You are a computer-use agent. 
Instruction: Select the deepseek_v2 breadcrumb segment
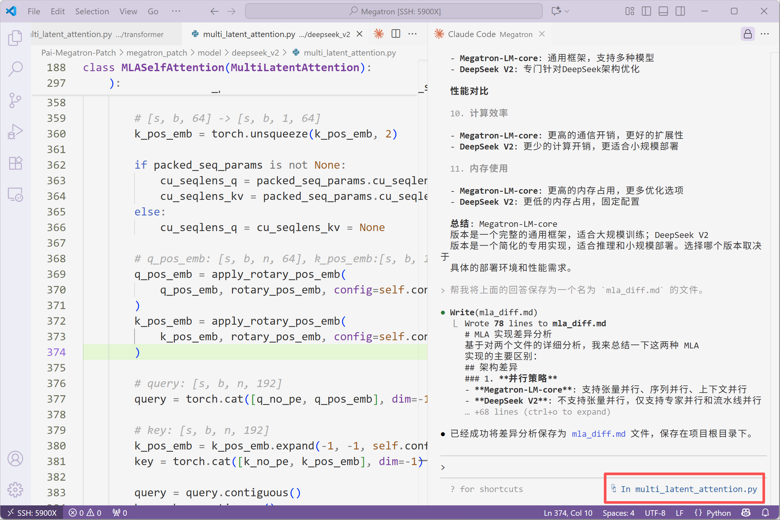click(255, 53)
